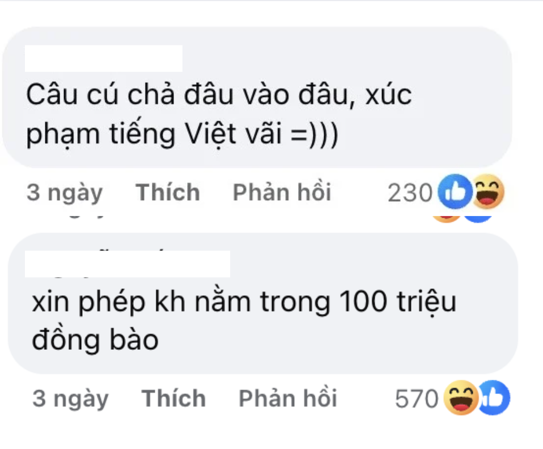Click the words 'đồng bào' in second comment
Screen dimensions: 543x449
click(x=95, y=340)
